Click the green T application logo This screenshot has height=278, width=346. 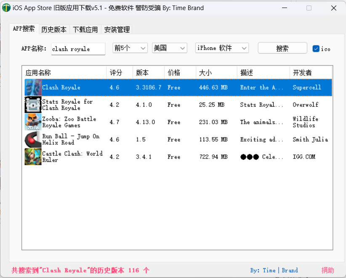click(x=6, y=8)
